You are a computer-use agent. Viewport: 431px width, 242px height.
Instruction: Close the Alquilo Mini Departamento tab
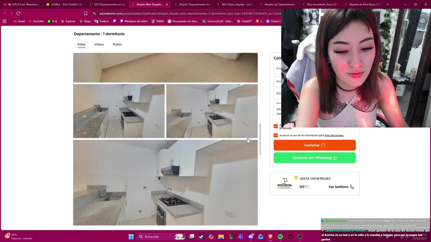[x=167, y=4]
